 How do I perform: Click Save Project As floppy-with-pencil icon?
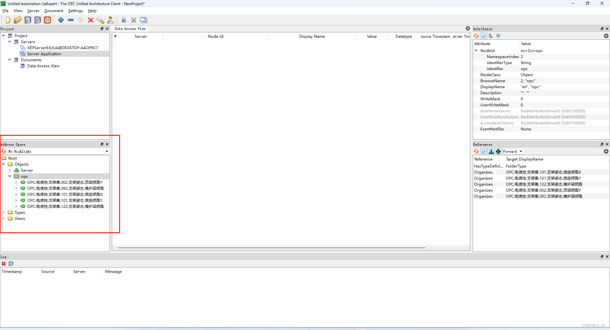point(37,20)
